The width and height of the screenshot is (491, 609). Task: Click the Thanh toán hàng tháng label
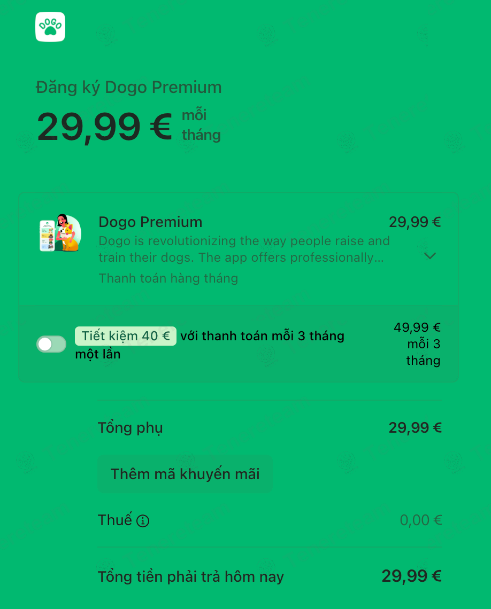(168, 278)
